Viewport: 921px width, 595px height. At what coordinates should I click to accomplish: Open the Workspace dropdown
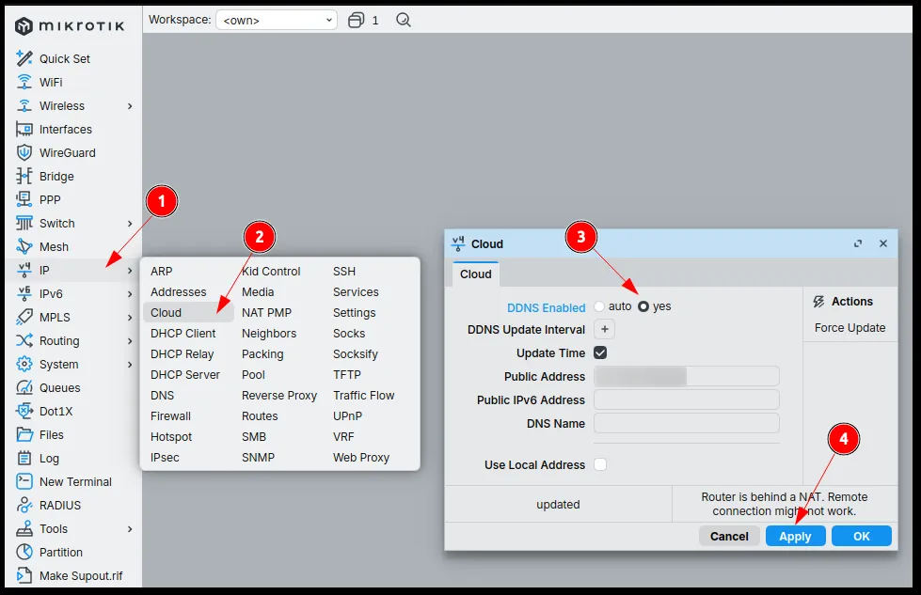(x=277, y=20)
